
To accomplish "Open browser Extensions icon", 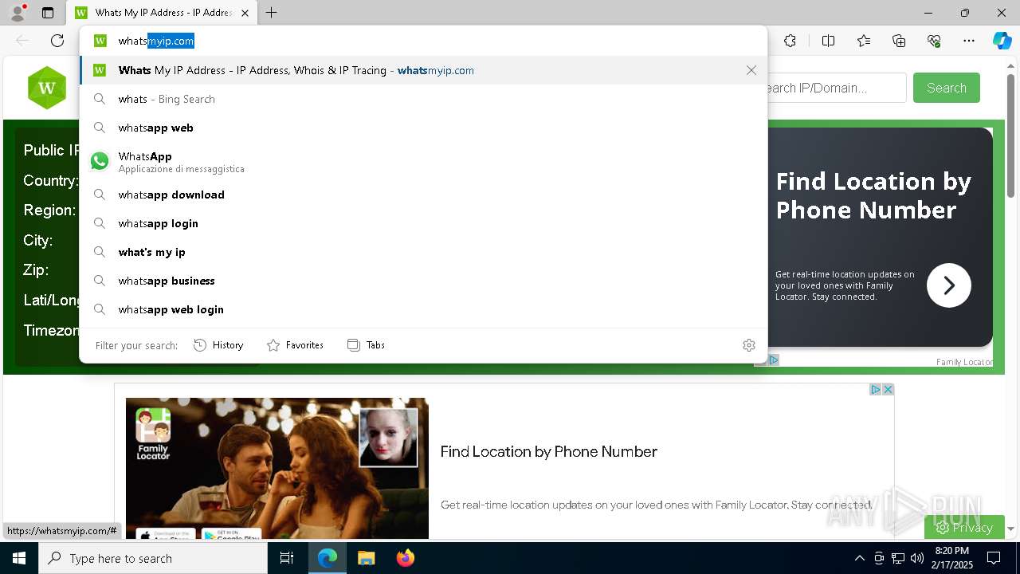I will [x=790, y=41].
